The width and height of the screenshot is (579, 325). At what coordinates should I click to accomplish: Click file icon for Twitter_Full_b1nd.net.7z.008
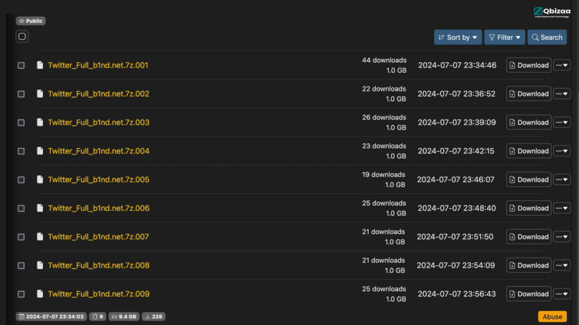pos(40,265)
